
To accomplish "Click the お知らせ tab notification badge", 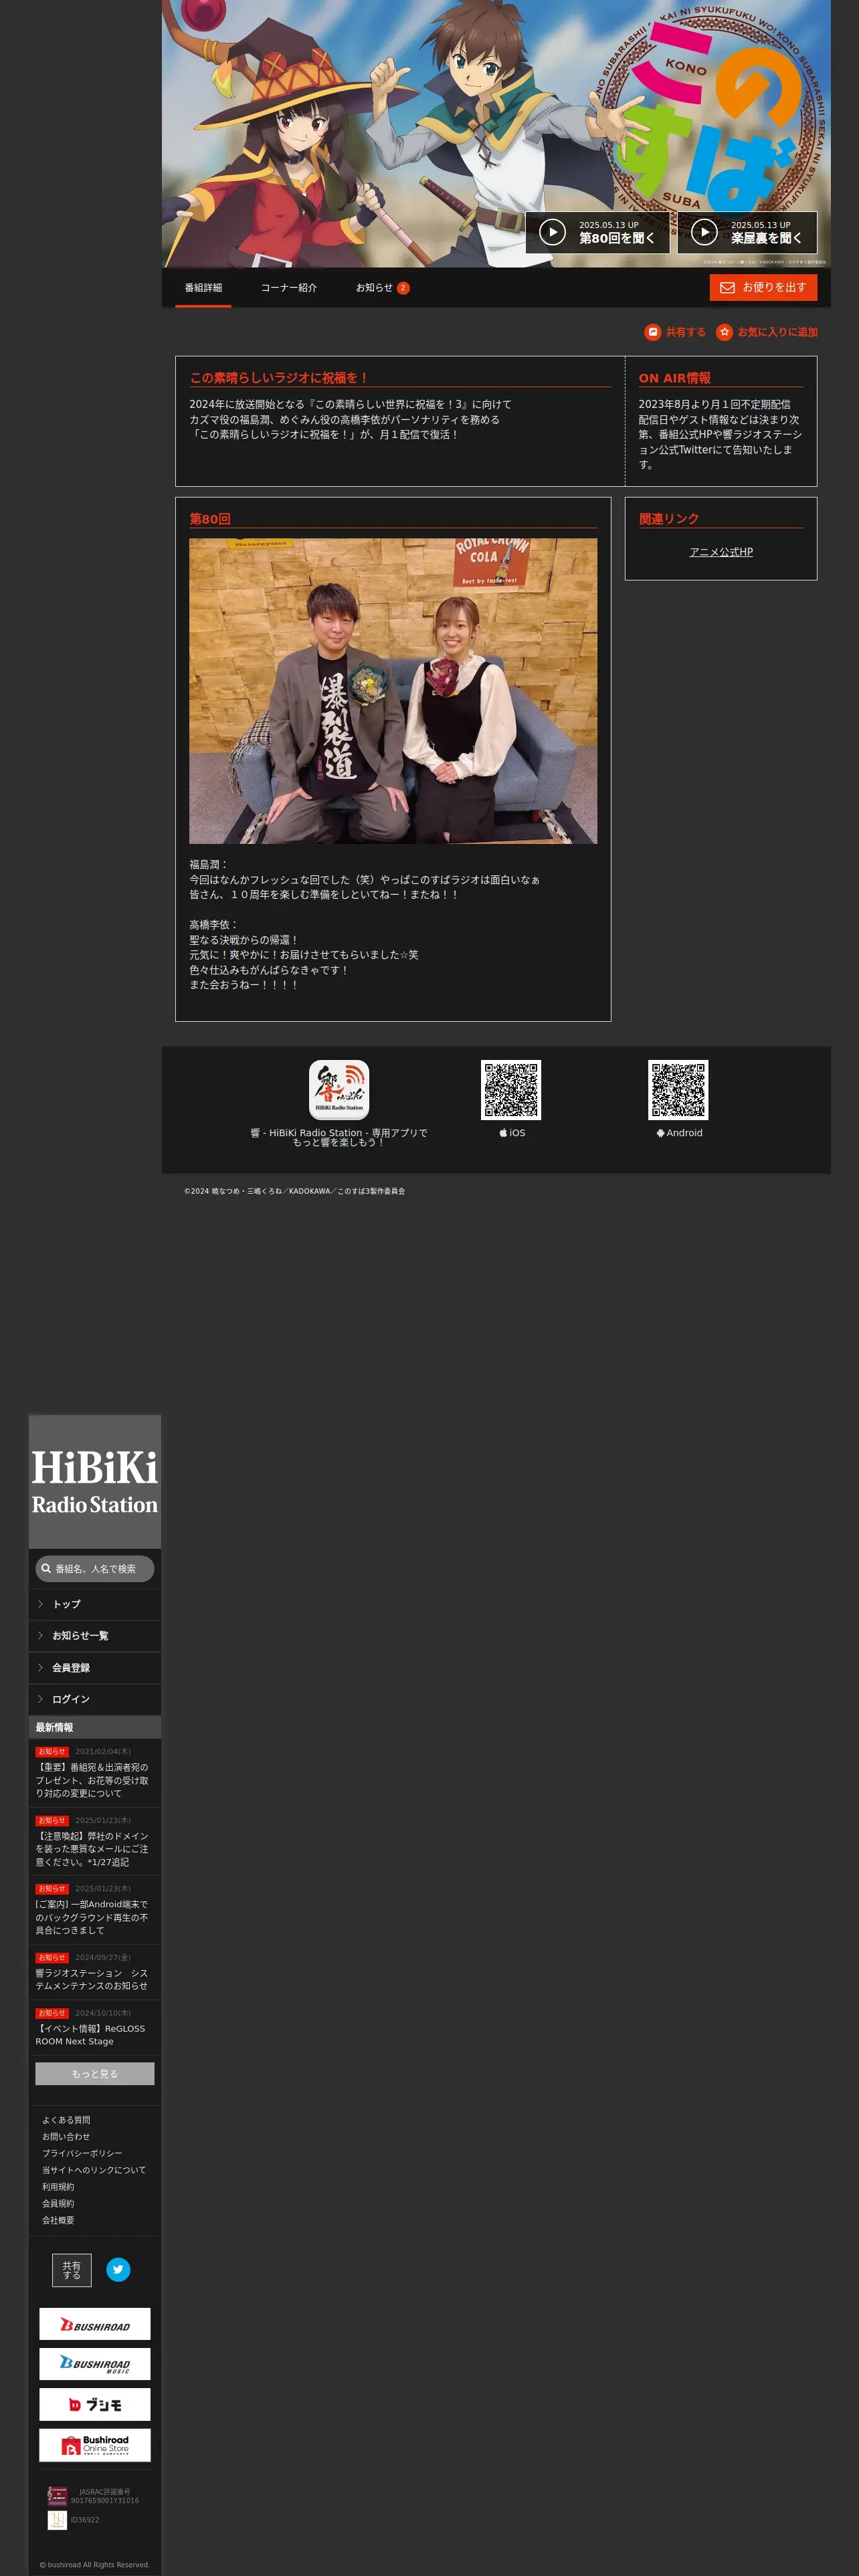I will point(403,288).
